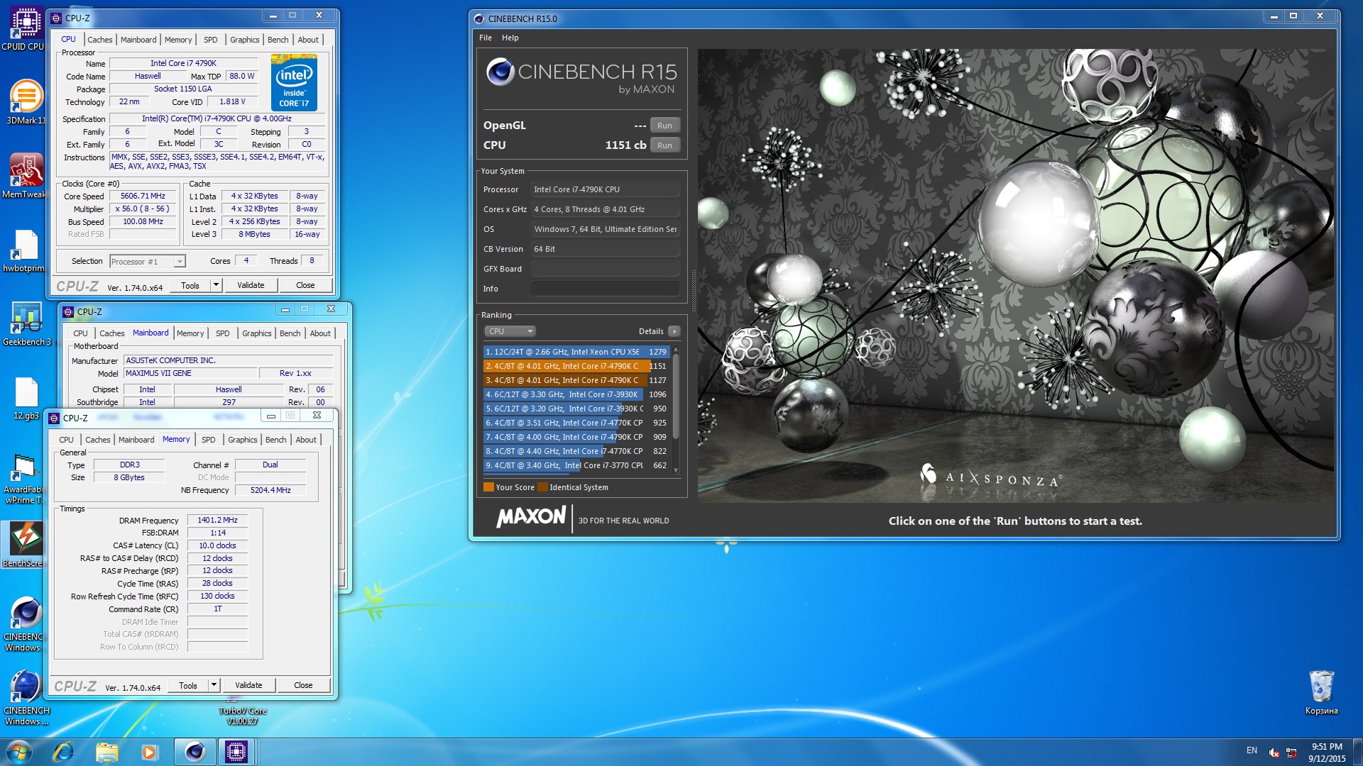This screenshot has height=766, width=1363.
Task: Switch to Memory tab in top CPU-Z window
Action: pyautogui.click(x=178, y=40)
